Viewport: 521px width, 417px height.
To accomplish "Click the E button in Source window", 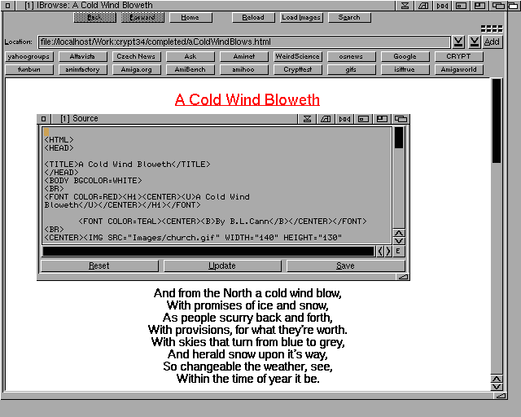I will 399,252.
